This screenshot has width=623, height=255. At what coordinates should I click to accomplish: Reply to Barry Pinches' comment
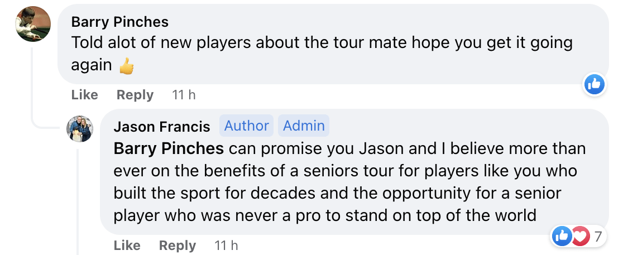pyautogui.click(x=135, y=95)
